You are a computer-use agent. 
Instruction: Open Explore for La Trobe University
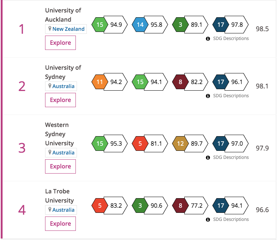60,223
